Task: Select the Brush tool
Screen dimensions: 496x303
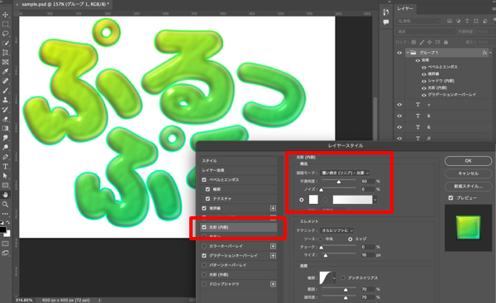Action: [6, 91]
